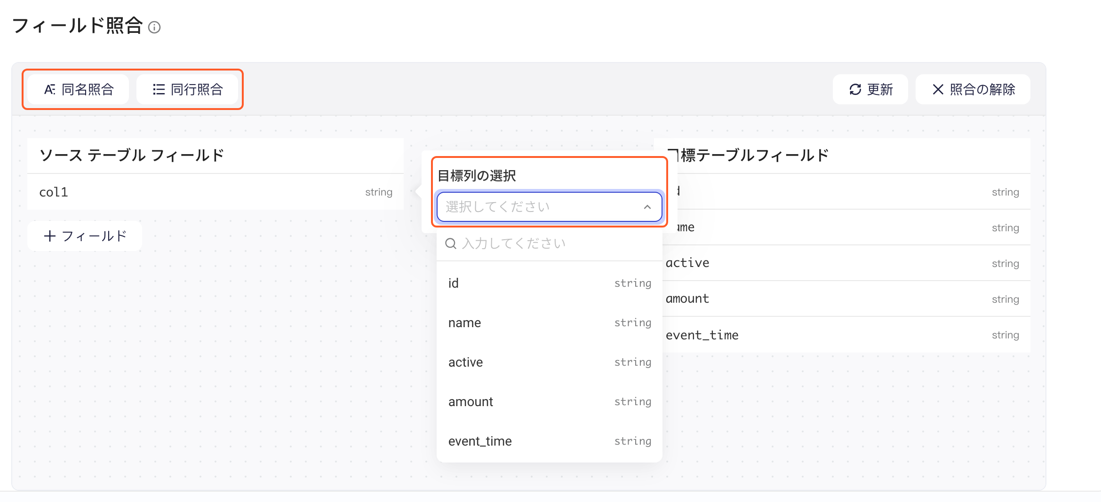Viewport: 1101px width, 502px height.
Task: Select name option in dropdown list
Action: coord(549,323)
